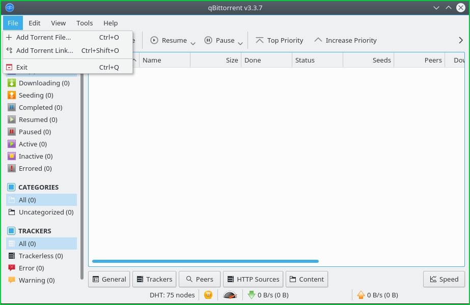Click the green download speed arrow icon
This screenshot has height=305, width=470.
click(252, 295)
